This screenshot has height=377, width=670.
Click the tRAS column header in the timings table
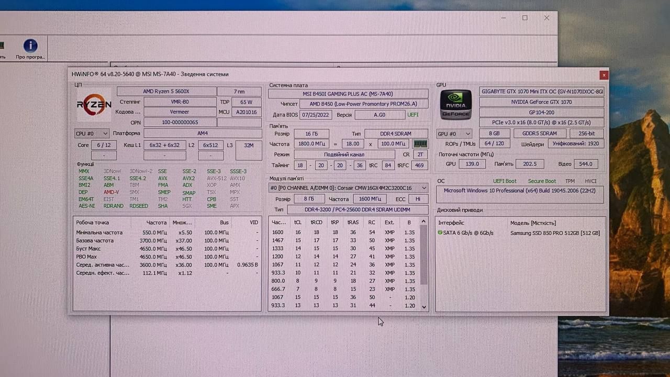pyautogui.click(x=353, y=223)
